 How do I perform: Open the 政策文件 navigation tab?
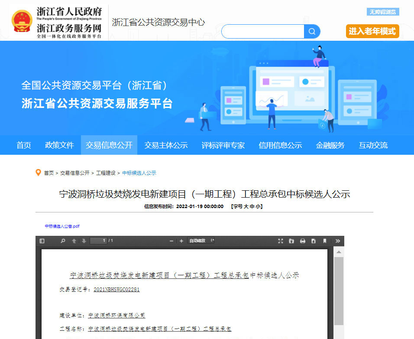tap(59, 145)
